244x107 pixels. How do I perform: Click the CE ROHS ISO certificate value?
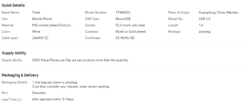125,38
